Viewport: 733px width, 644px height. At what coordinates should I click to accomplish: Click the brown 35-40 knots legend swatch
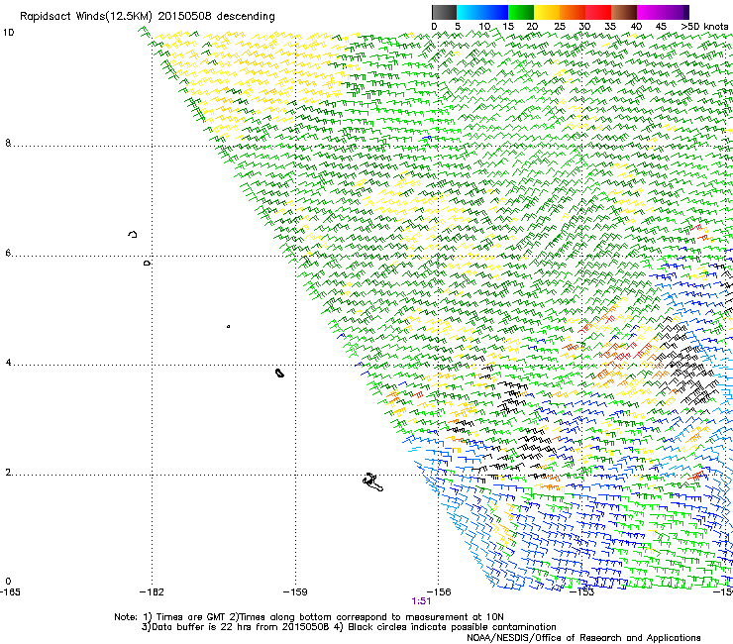coord(624,12)
